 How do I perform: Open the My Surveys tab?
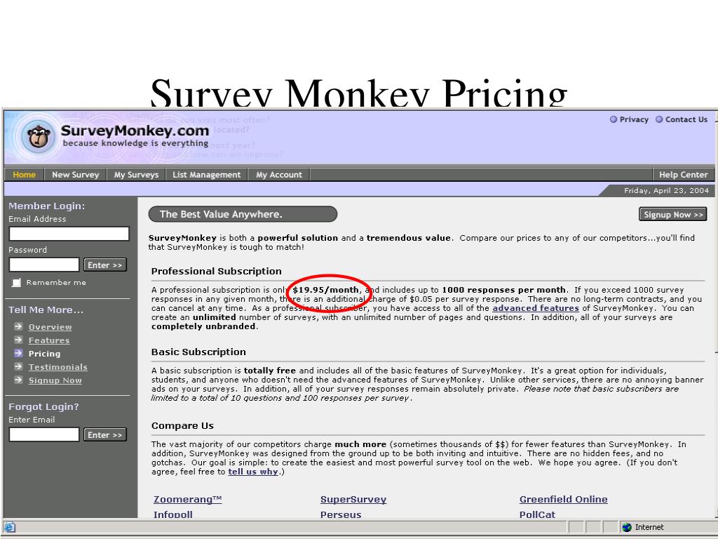136,175
